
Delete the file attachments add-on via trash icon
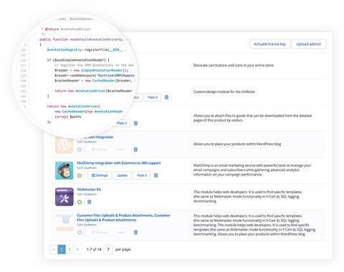[x=135, y=123]
